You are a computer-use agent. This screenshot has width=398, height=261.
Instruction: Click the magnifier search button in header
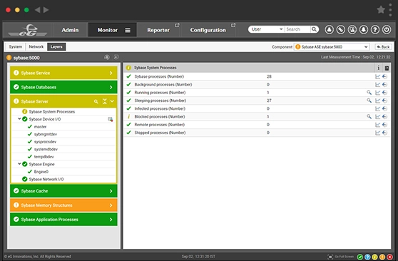(x=314, y=29)
